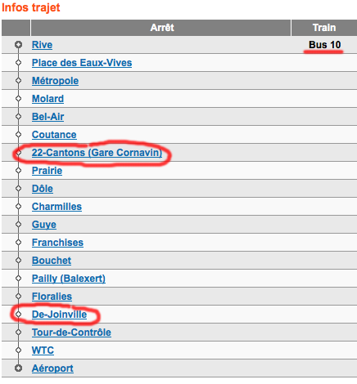
Task: Open the De-Joinville stop link
Action: click(x=59, y=315)
